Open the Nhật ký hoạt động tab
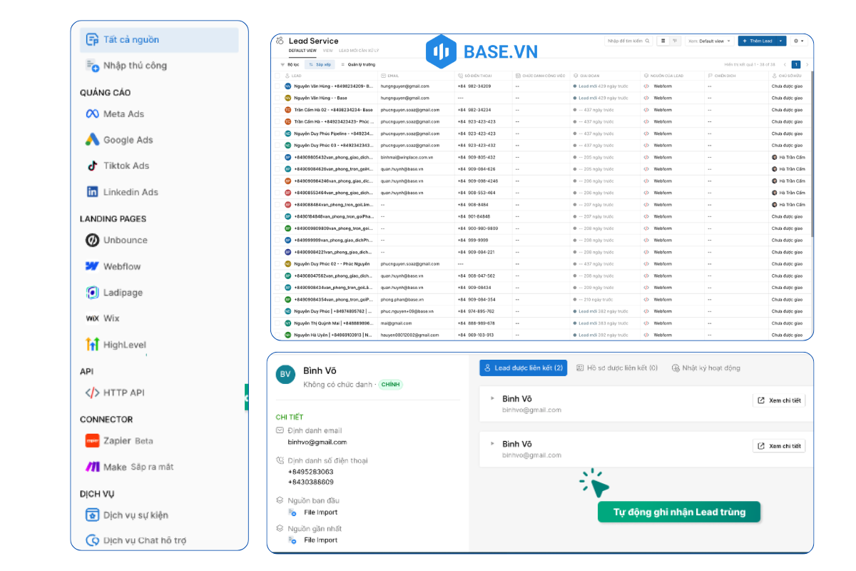The width and height of the screenshot is (856, 571). [706, 368]
